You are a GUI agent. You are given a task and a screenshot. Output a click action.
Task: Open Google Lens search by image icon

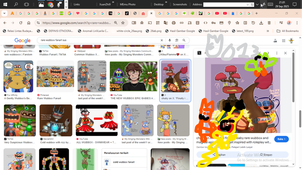pos(177,40)
